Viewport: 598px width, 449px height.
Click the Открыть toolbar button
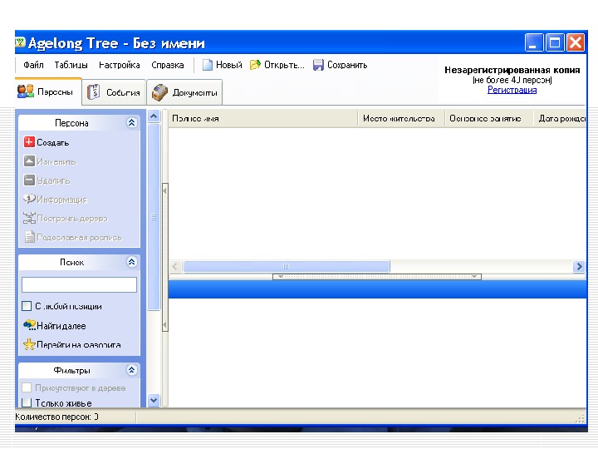click(277, 65)
